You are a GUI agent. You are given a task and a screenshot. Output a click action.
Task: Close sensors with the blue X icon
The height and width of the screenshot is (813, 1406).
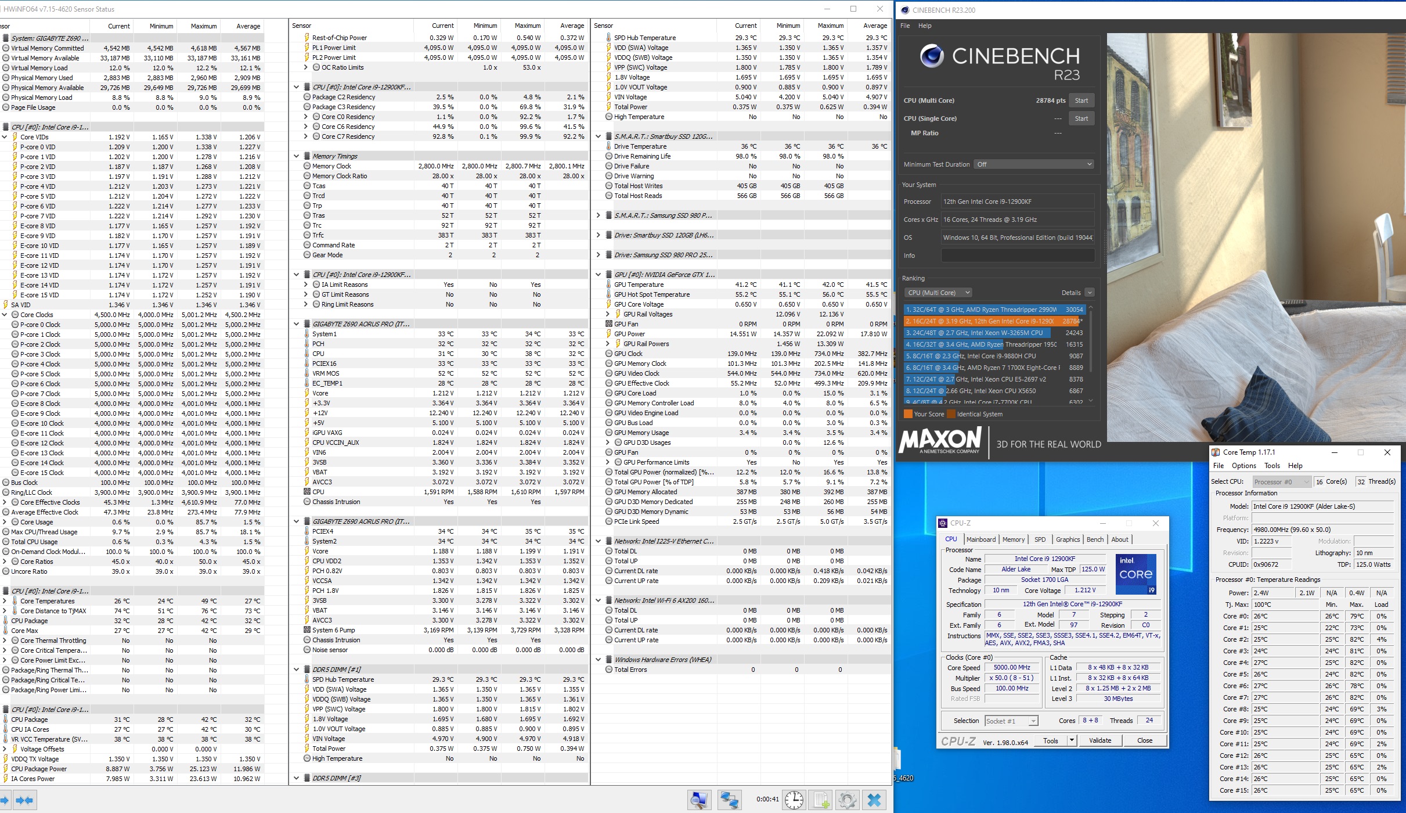(x=874, y=800)
